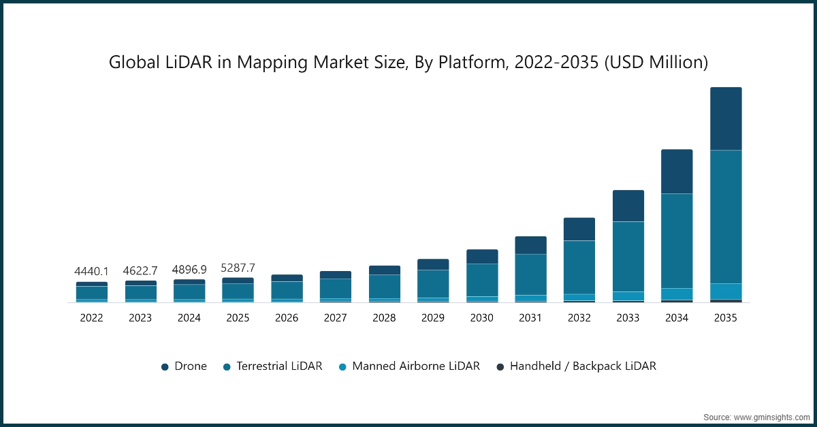The height and width of the screenshot is (427, 817).
Task: Click the dark segment at base of 2034 bar
Action: pos(676,300)
